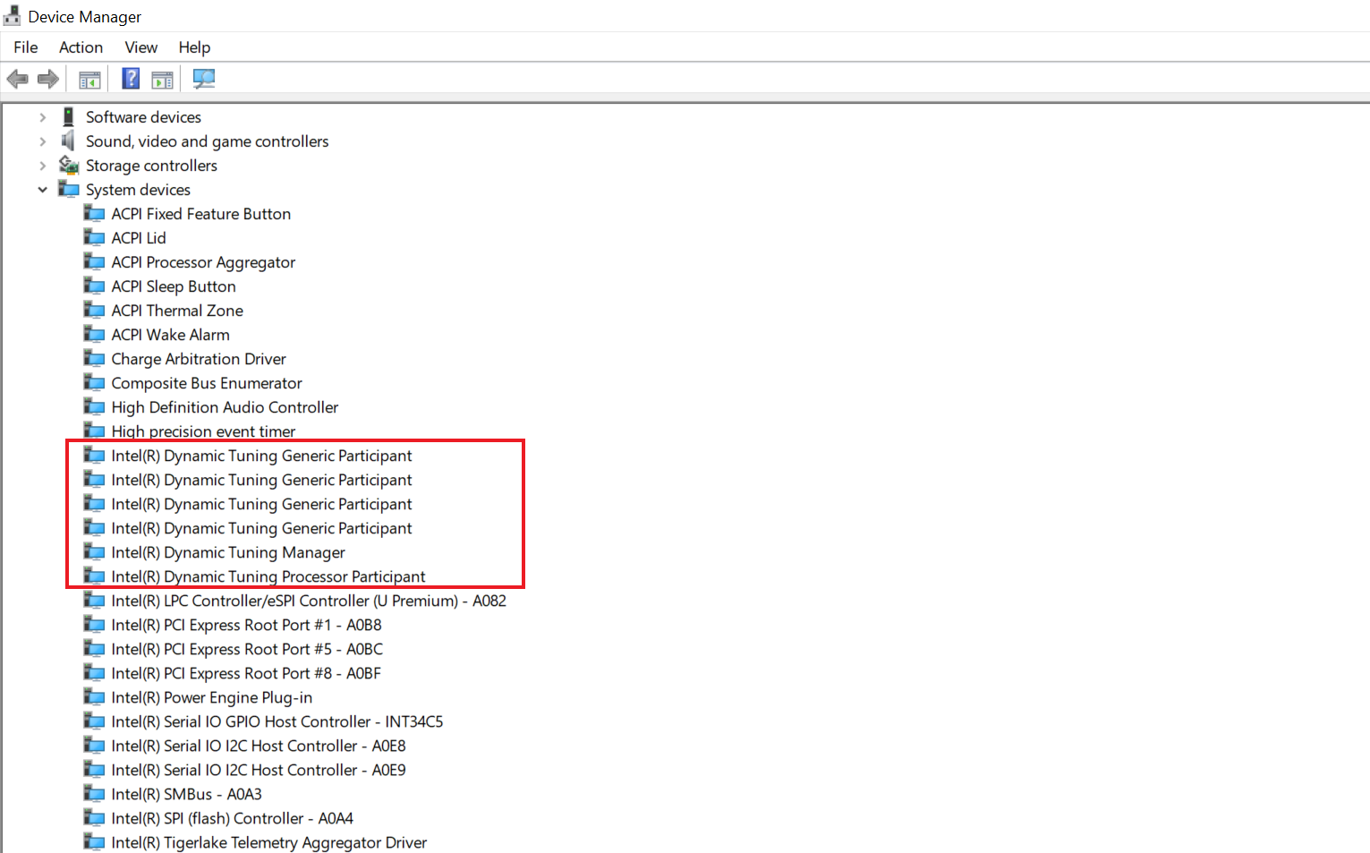Collapse the System devices category
This screenshot has height=853, width=1370.
click(42, 190)
